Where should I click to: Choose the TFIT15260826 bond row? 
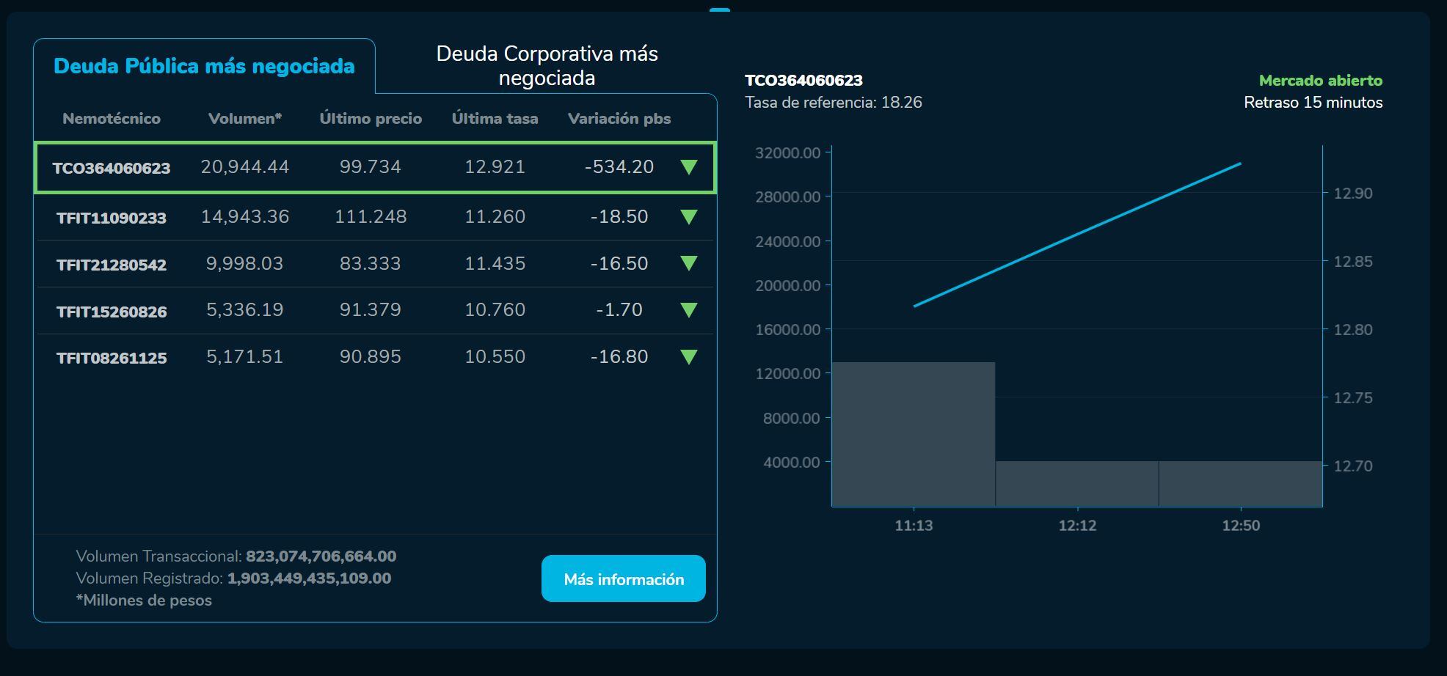coord(112,312)
